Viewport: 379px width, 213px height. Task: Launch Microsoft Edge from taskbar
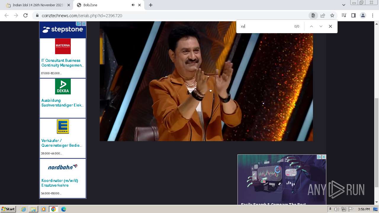[x=64, y=209]
